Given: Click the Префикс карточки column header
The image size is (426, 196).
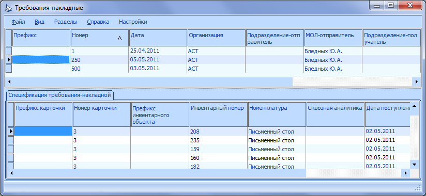Looking at the screenshot, I should coord(43,115).
